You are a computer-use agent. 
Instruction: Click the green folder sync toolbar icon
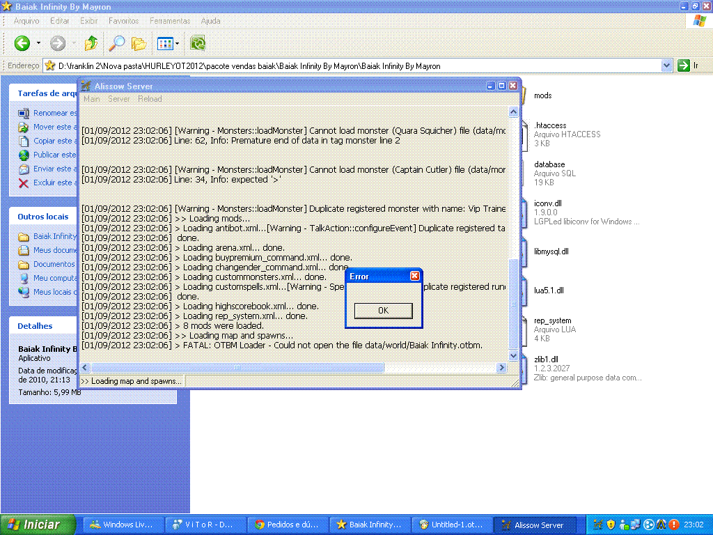(198, 43)
